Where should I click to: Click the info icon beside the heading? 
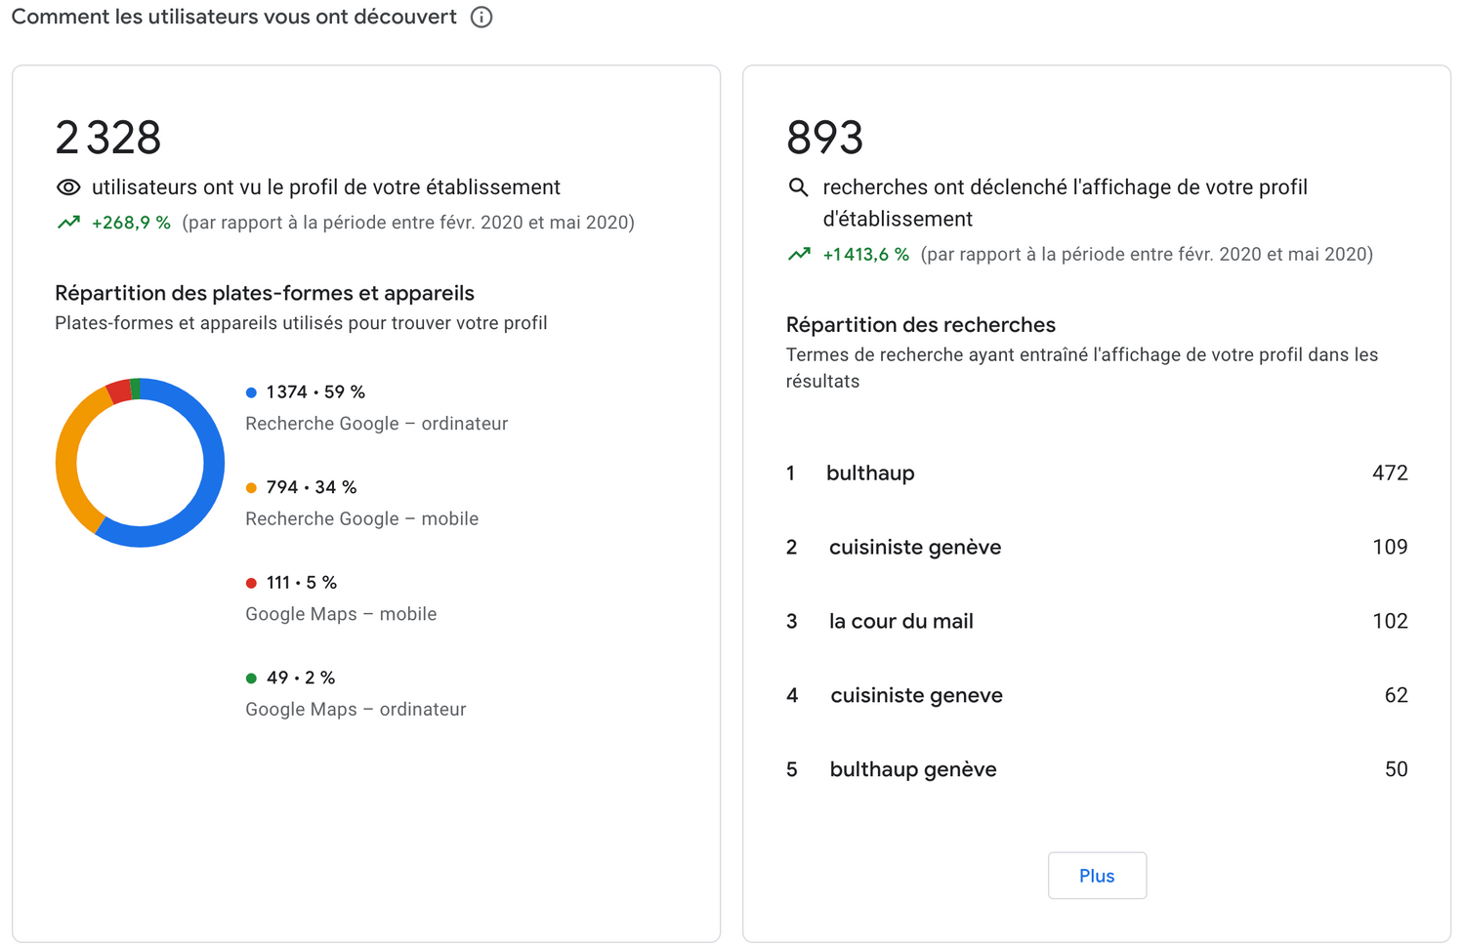[481, 18]
